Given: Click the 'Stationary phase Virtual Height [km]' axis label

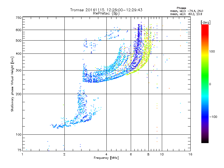Looking at the screenshot, I should click(x=12, y=84).
